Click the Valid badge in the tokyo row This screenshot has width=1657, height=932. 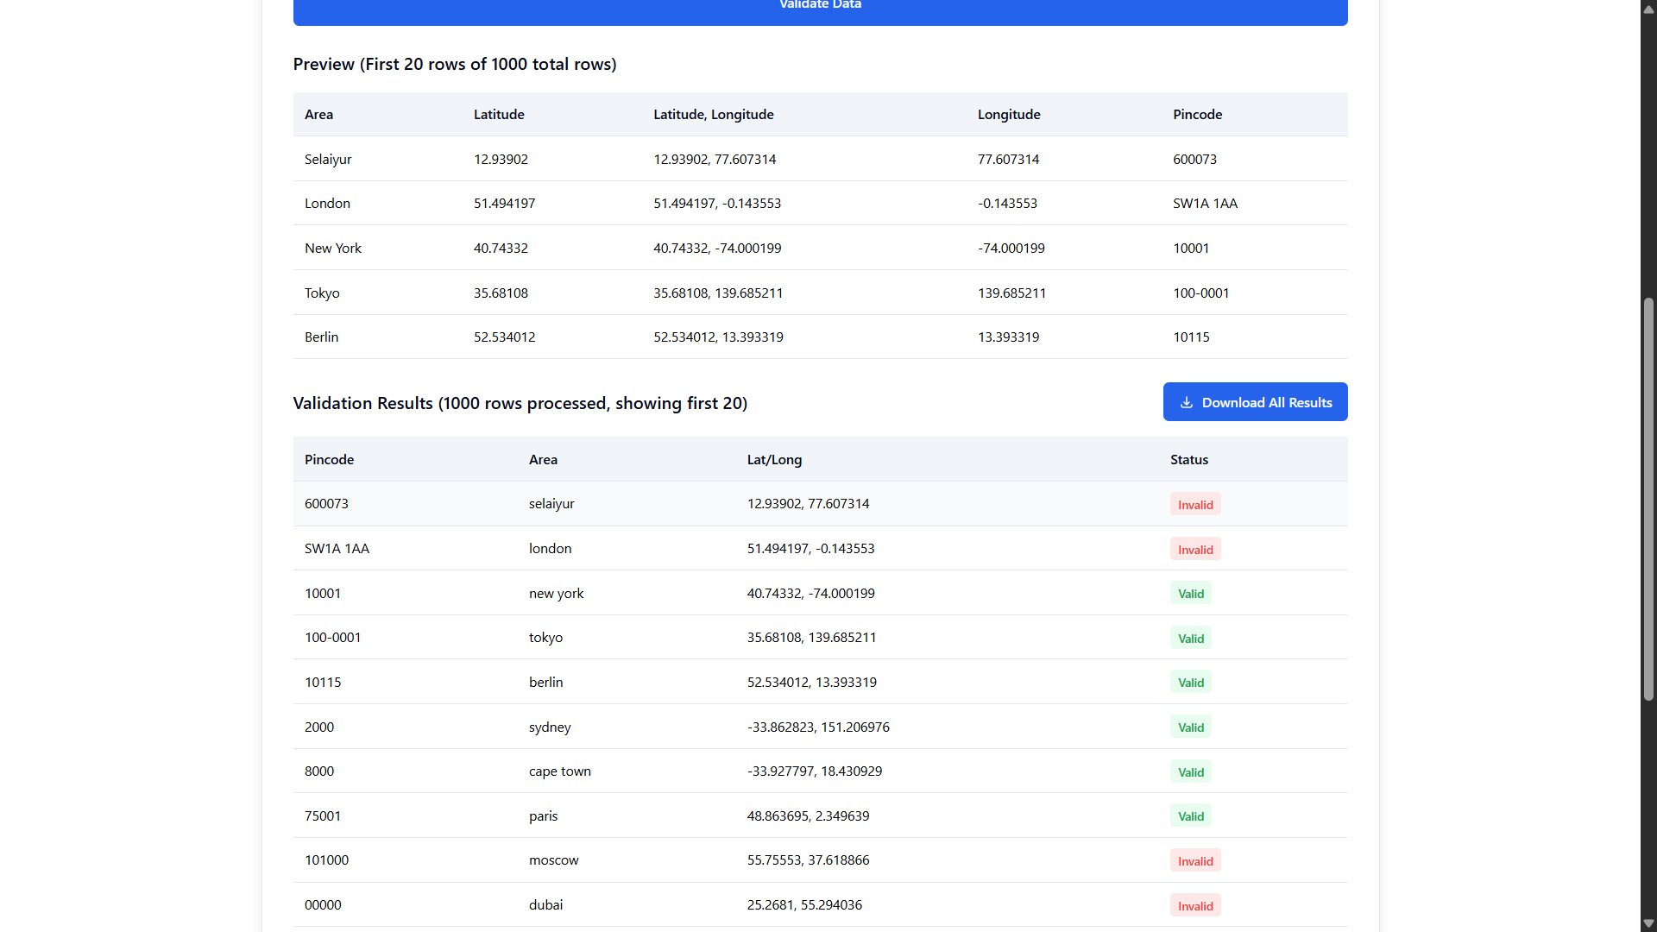(1190, 639)
